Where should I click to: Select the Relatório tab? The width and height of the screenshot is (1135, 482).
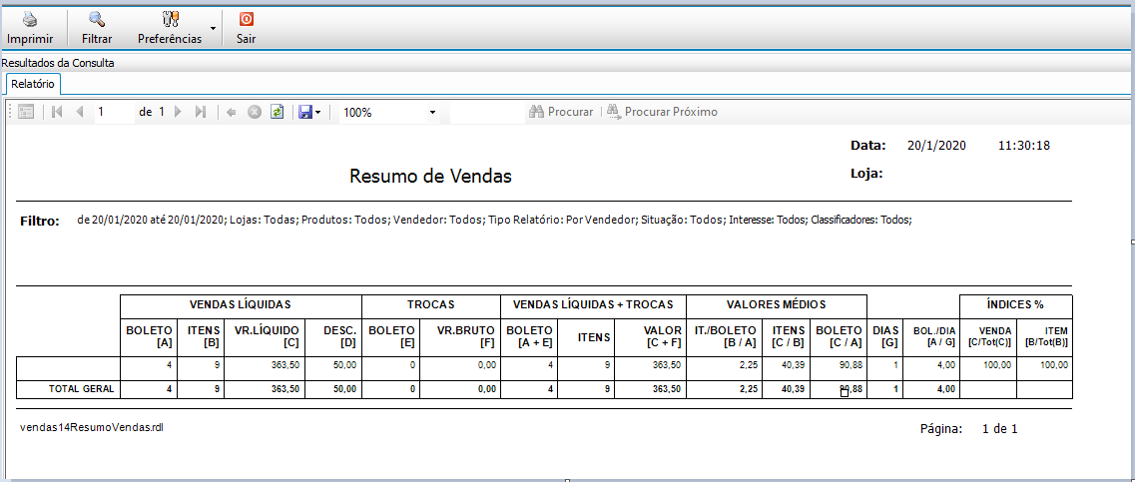[33, 84]
